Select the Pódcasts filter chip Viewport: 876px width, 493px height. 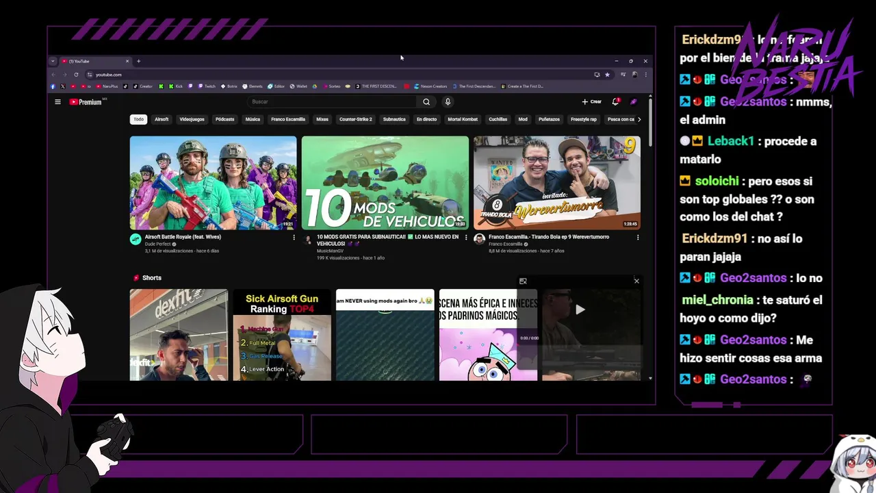[x=224, y=119]
